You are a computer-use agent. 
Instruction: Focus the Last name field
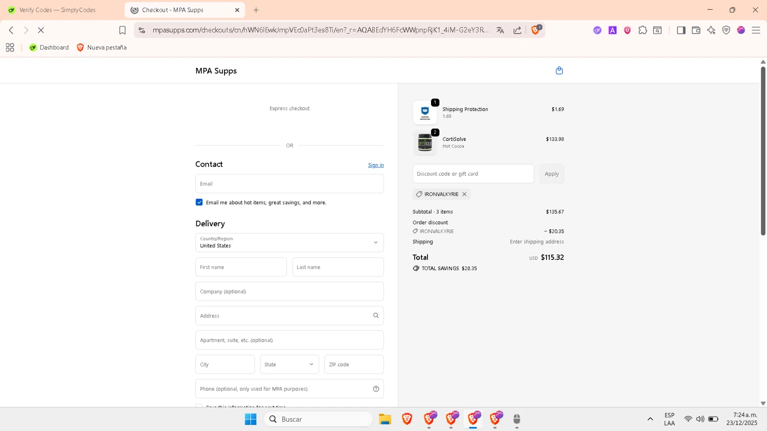point(338,267)
